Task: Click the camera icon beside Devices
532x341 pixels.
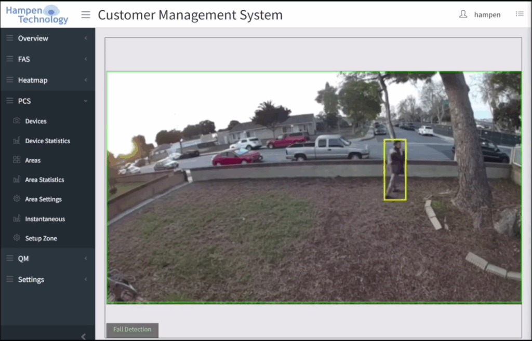Action: pyautogui.click(x=17, y=120)
